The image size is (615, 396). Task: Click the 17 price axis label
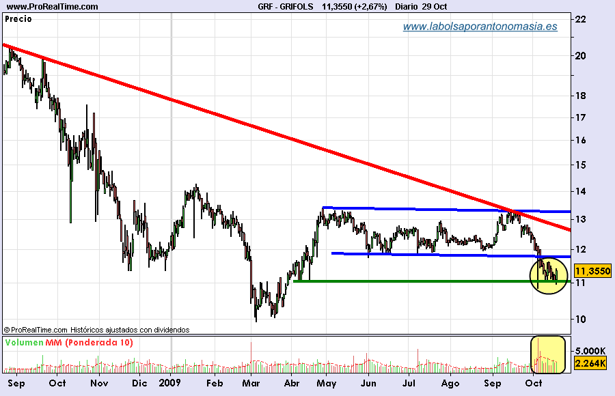(x=580, y=117)
